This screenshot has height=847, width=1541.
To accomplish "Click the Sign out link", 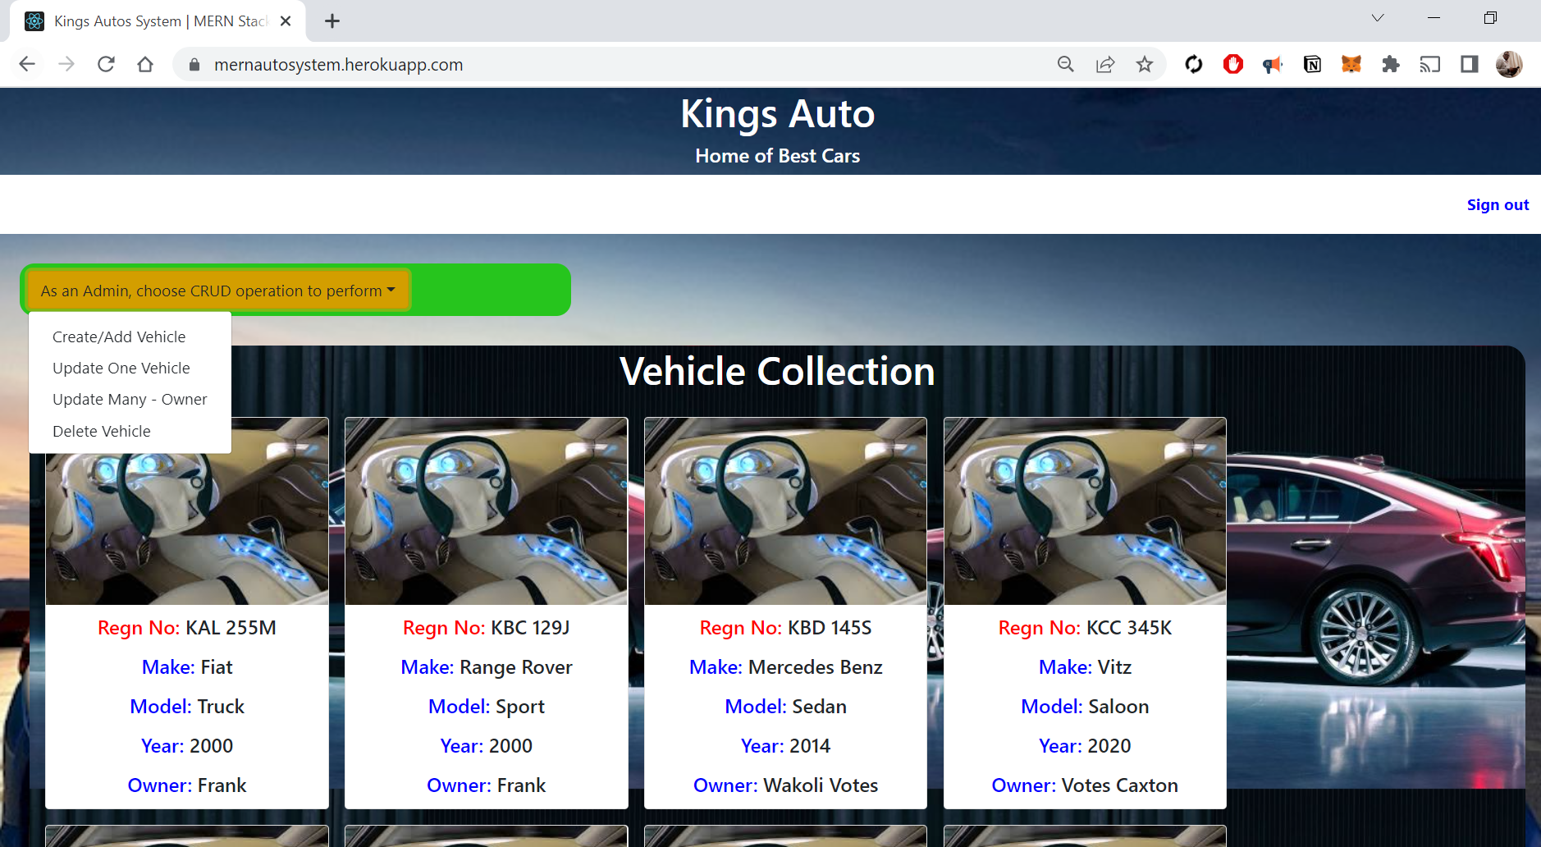I will [x=1498, y=205].
